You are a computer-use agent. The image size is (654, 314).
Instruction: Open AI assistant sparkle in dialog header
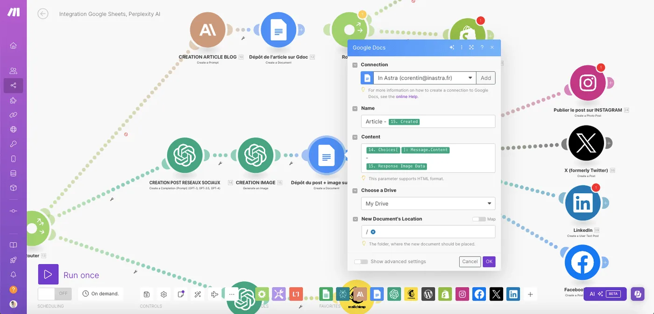click(452, 48)
